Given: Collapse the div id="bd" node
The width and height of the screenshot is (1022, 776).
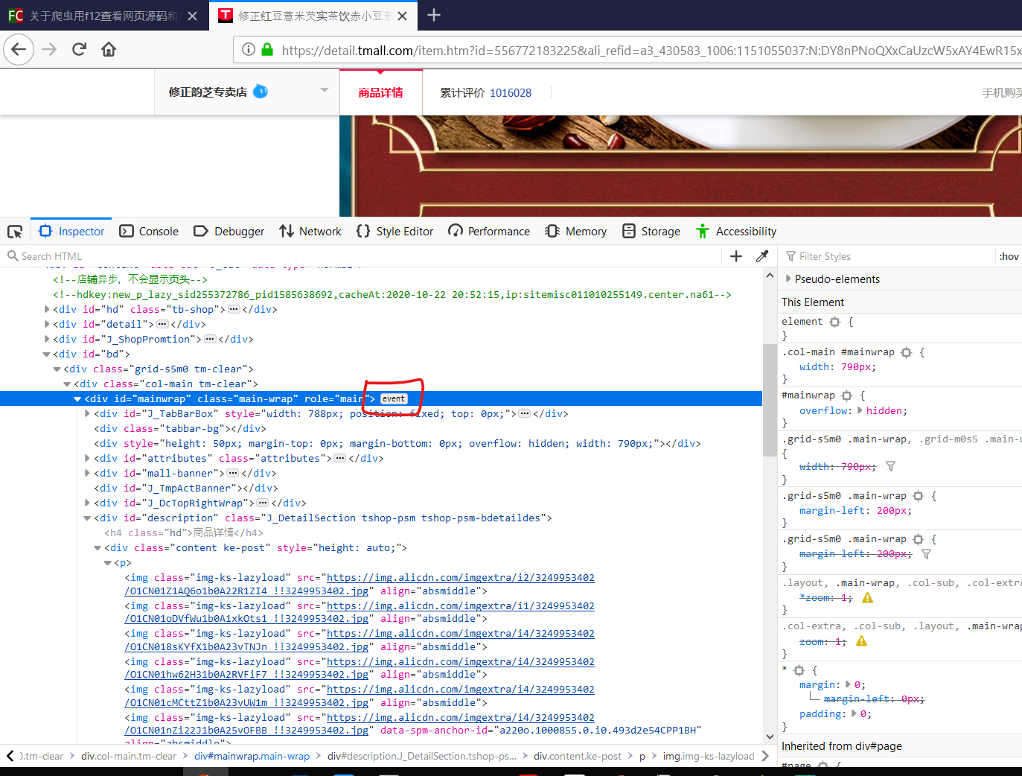Looking at the screenshot, I should (47, 354).
